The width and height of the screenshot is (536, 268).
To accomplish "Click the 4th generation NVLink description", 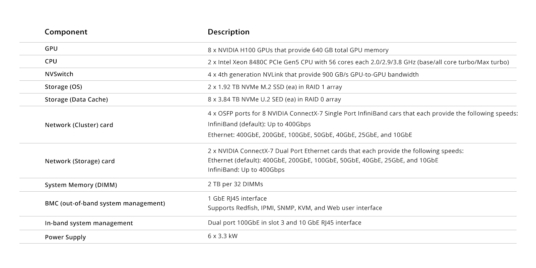I will point(313,75).
